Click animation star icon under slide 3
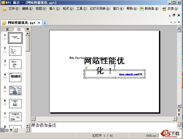183x139 pixels. click(5, 65)
